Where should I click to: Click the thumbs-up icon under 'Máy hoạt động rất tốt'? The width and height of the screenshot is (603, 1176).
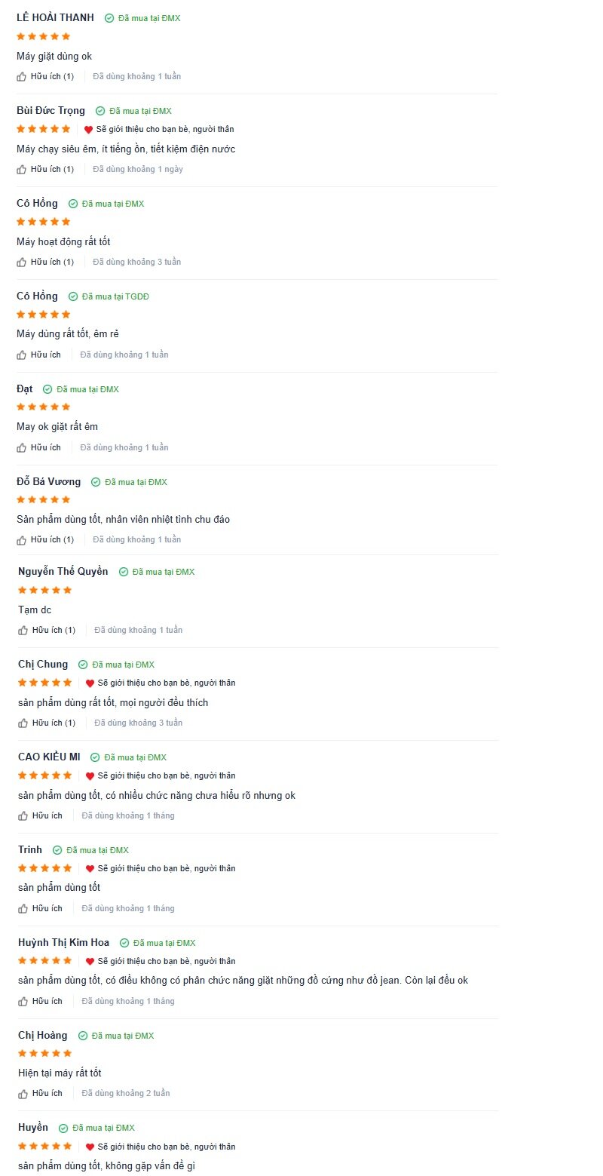22,262
